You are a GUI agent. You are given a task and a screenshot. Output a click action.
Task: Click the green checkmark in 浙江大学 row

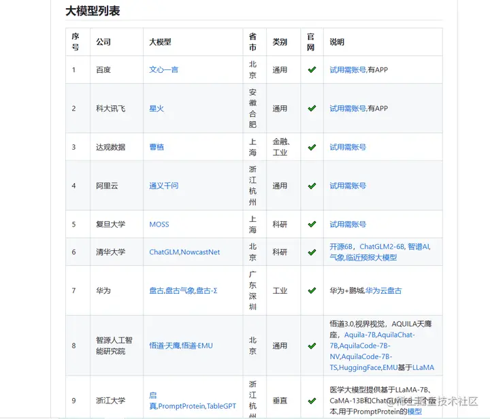pos(312,401)
